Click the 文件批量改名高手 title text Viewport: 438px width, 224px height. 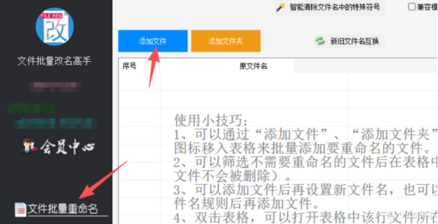[x=54, y=61]
